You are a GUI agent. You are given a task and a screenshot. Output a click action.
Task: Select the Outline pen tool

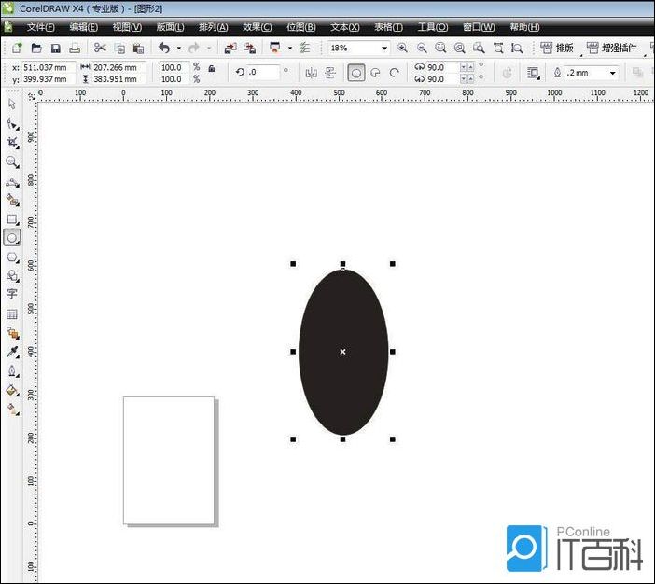tap(12, 371)
